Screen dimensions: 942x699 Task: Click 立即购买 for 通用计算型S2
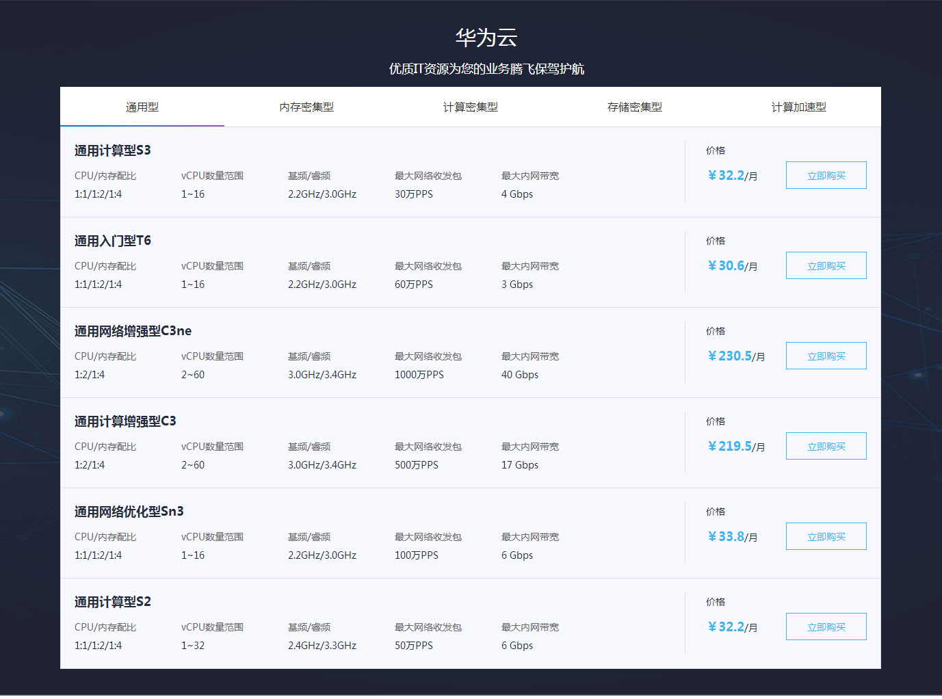click(826, 627)
